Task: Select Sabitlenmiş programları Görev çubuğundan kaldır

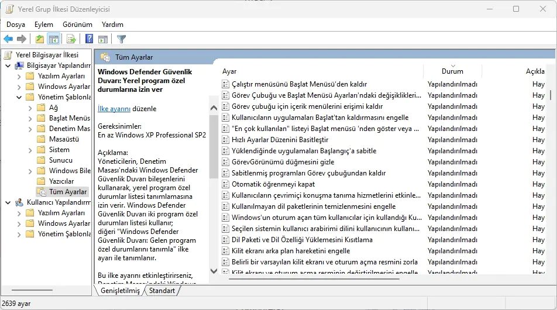Action: (309, 173)
